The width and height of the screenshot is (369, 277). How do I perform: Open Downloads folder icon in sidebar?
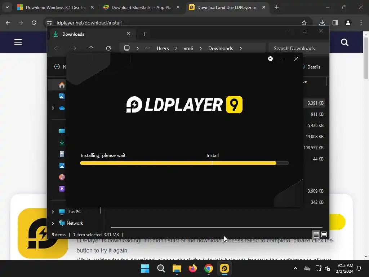(x=62, y=142)
